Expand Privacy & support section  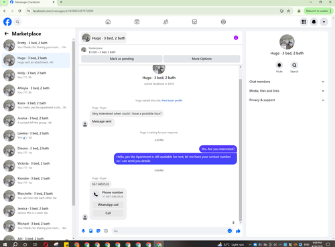287,100
